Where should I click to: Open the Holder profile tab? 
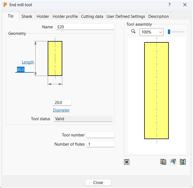[x=65, y=16]
